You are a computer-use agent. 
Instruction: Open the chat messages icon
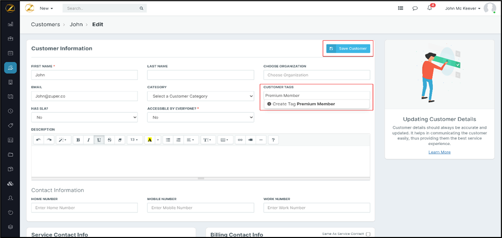[x=415, y=8]
